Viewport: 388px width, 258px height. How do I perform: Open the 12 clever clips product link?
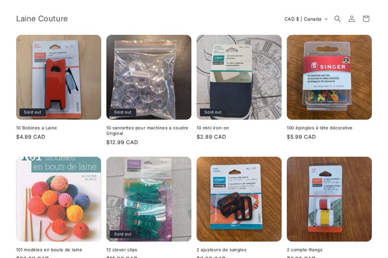click(x=122, y=250)
